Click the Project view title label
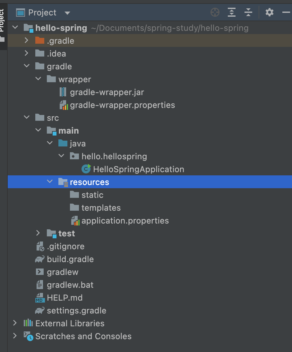Image resolution: width=292 pixels, height=352 pixels. click(x=42, y=13)
